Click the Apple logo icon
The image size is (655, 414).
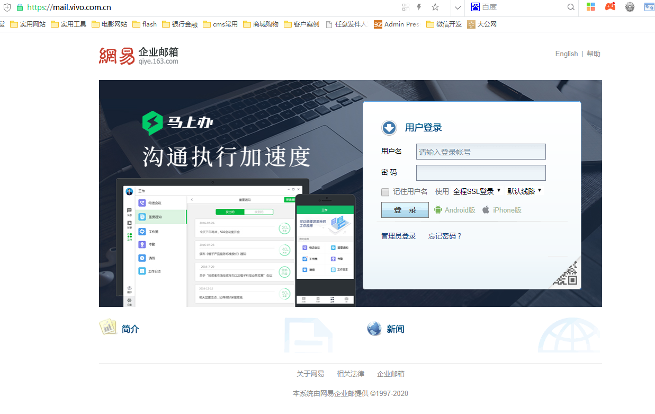486,210
